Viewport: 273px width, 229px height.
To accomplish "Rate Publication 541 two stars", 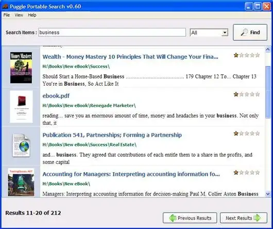I will pyautogui.click(x=241, y=134).
